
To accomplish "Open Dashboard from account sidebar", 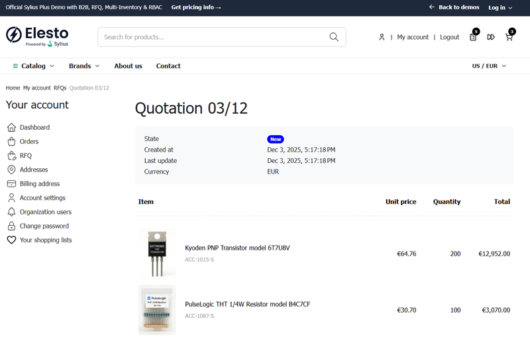I will pos(34,127).
